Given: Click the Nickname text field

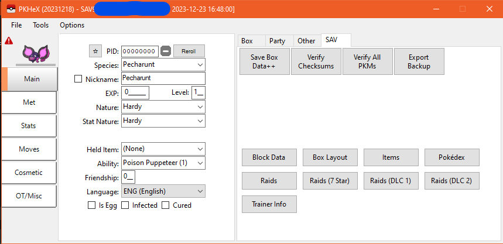Looking at the screenshot, I should click(x=163, y=78).
